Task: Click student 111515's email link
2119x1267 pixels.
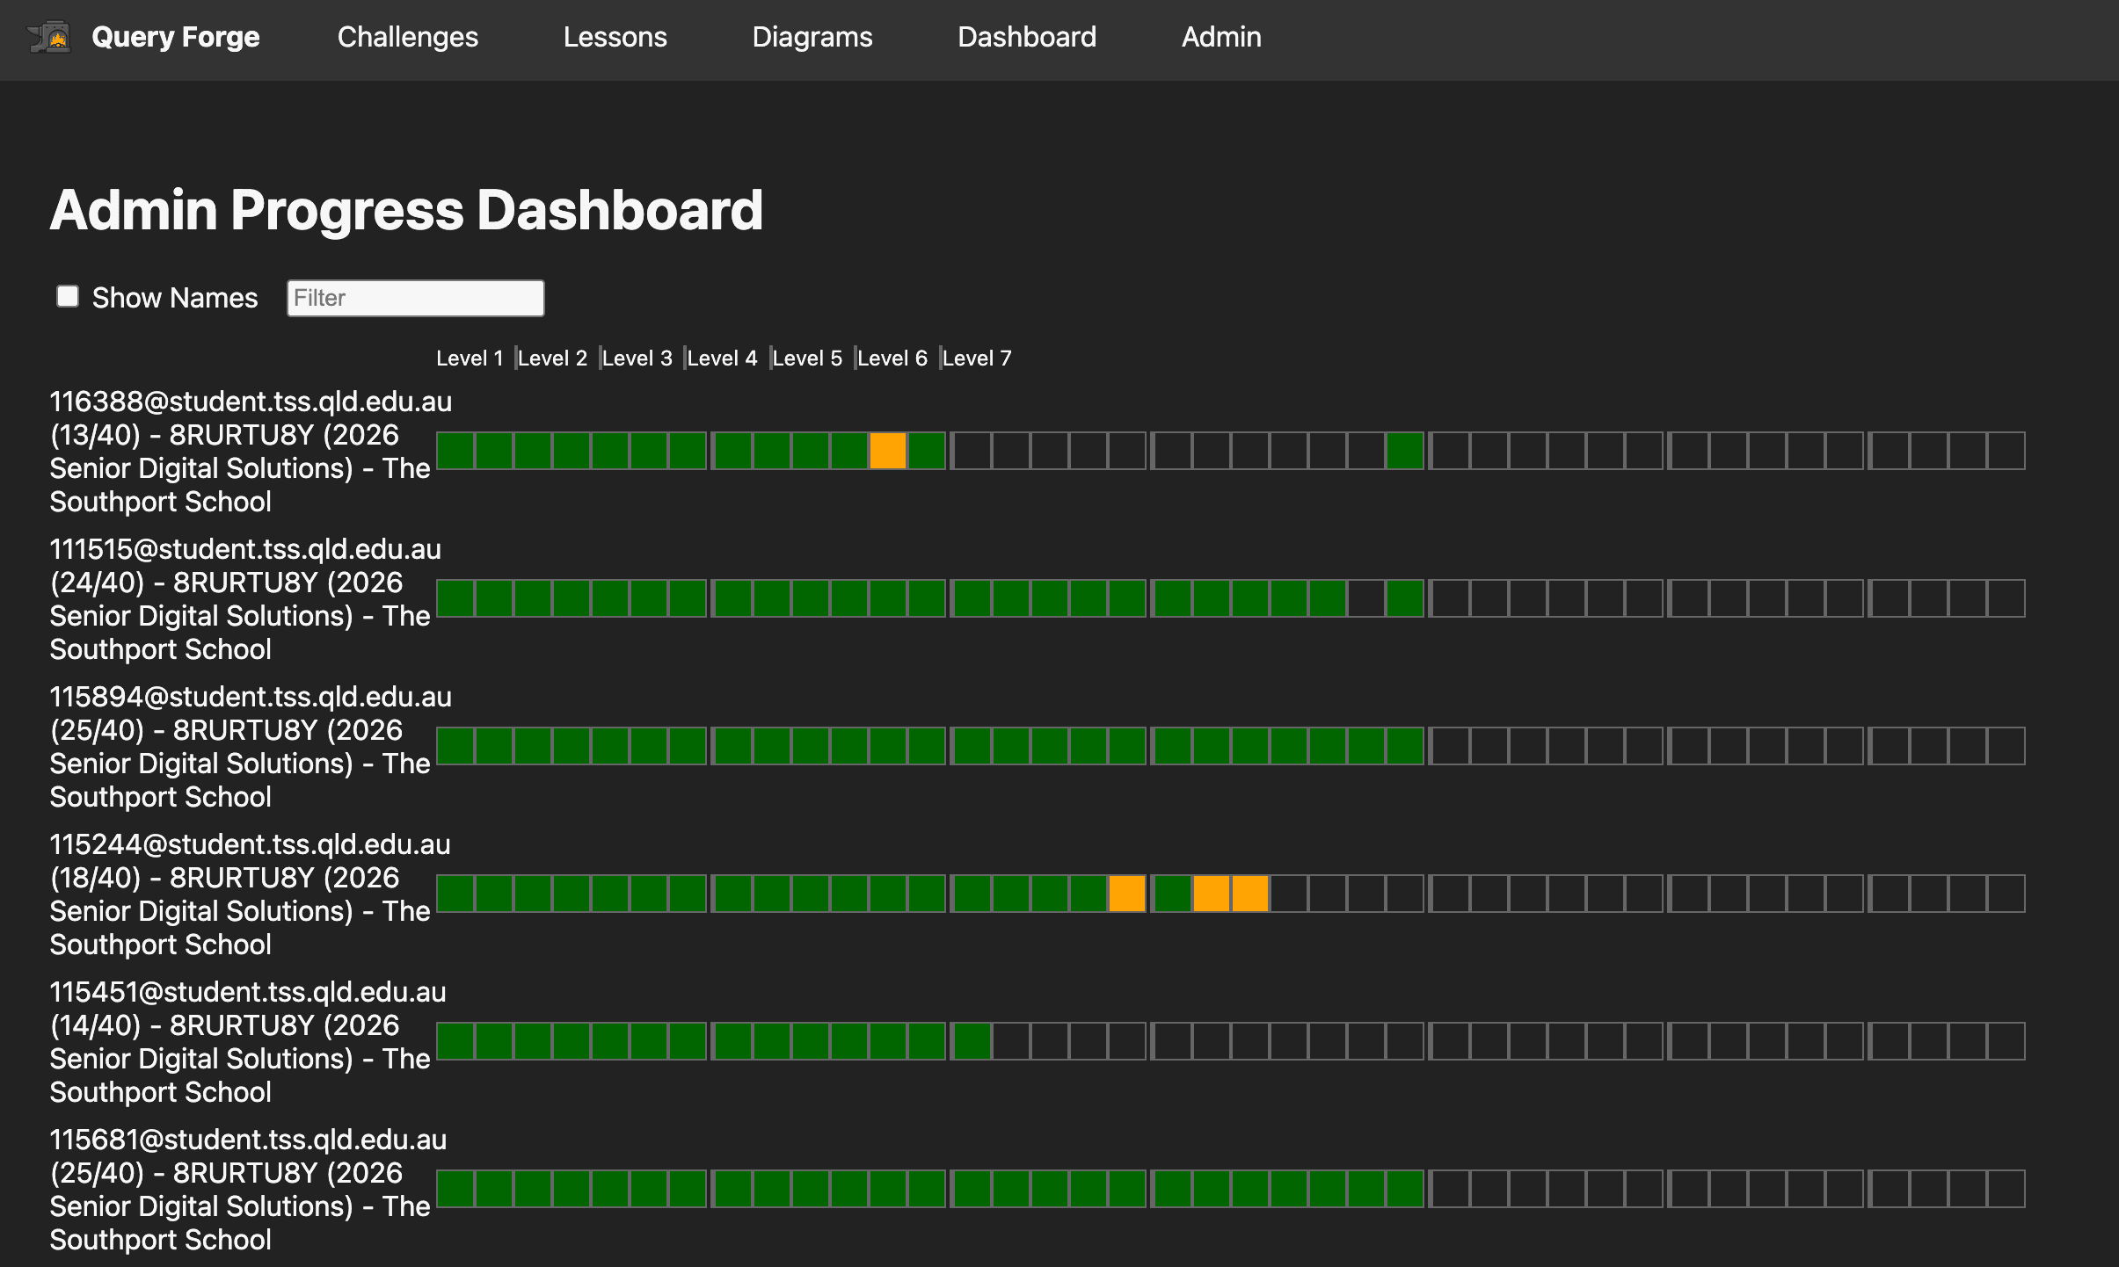Action: click(244, 549)
